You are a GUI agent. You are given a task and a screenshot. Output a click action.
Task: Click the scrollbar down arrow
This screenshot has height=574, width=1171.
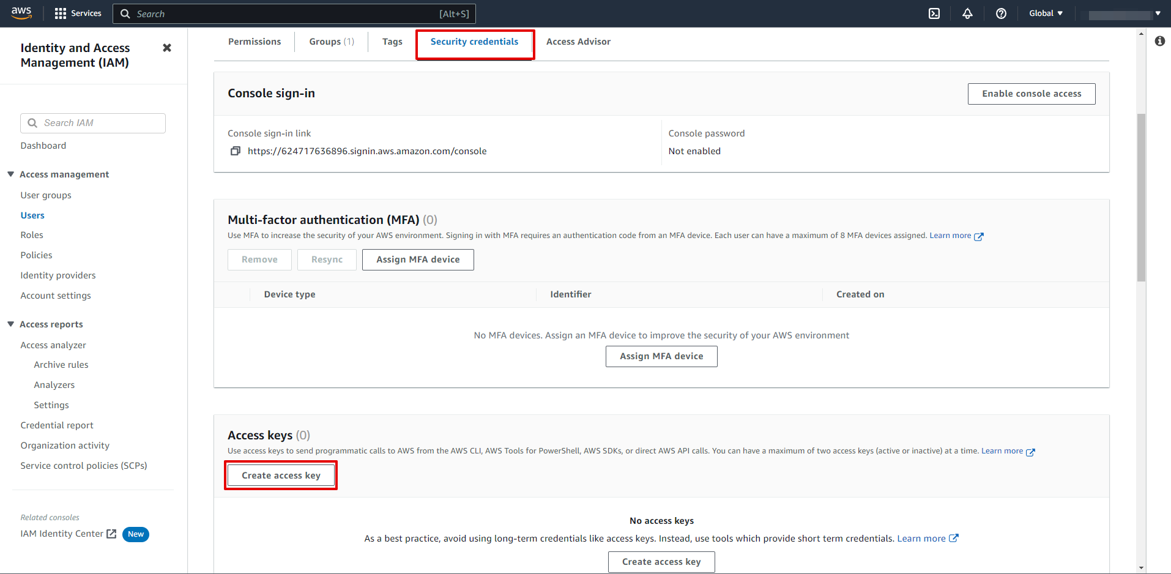tap(1141, 568)
